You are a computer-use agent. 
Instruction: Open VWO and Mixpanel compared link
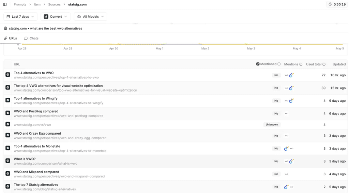(x=36, y=172)
